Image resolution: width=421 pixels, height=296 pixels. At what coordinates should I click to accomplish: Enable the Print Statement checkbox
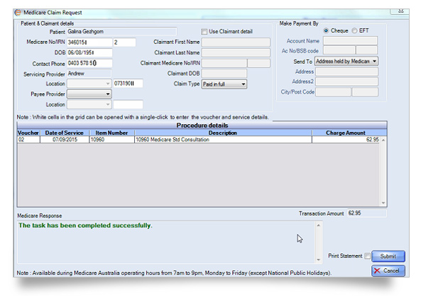pyautogui.click(x=367, y=256)
